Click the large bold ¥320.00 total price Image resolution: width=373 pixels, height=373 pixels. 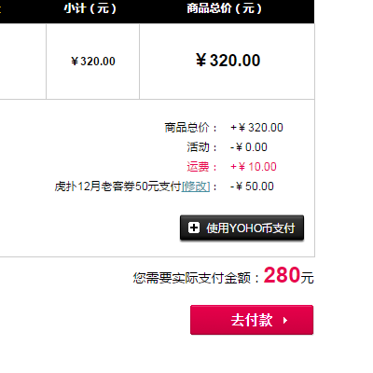click(x=228, y=61)
